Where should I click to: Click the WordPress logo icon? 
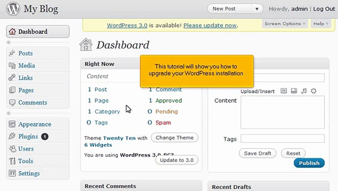coord(13,9)
